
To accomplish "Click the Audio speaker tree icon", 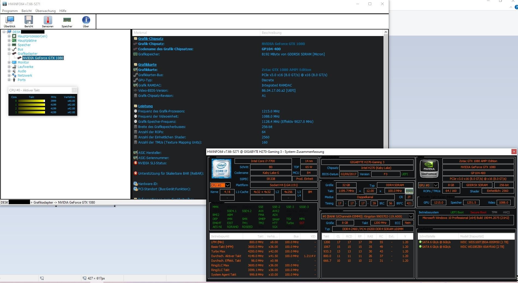I will click(14, 71).
